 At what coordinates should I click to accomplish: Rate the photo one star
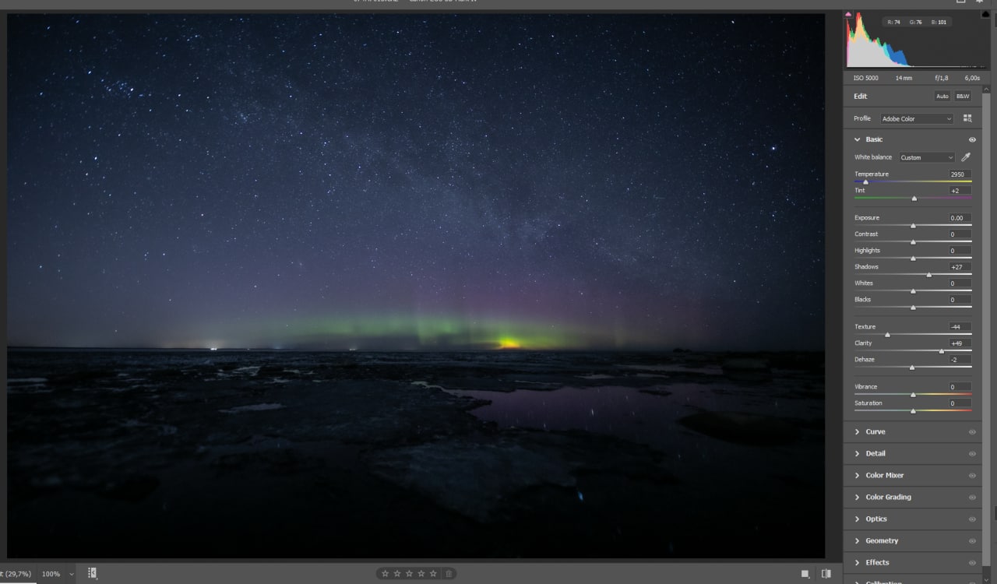coord(385,574)
